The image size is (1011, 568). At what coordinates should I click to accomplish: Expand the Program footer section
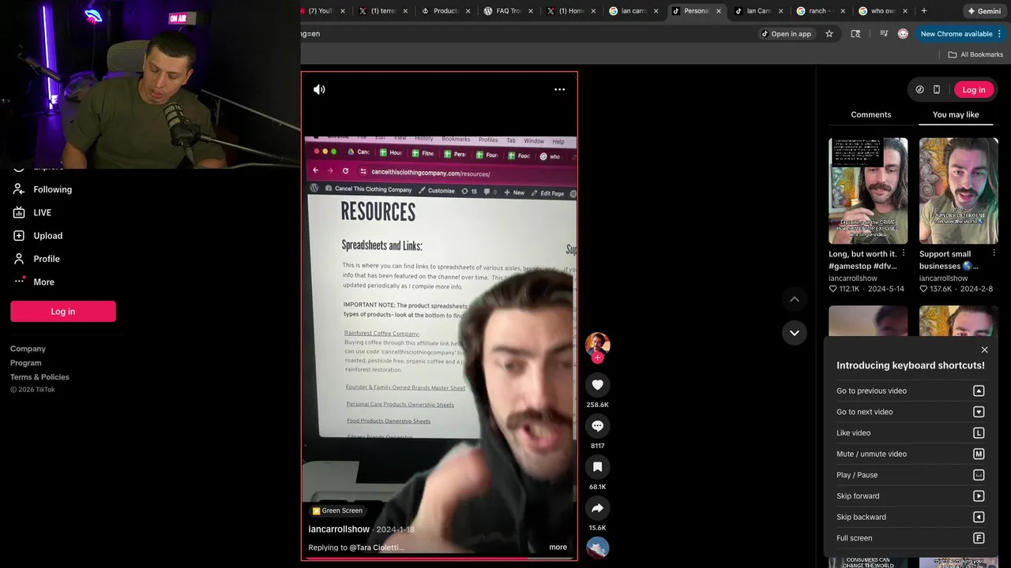25,363
